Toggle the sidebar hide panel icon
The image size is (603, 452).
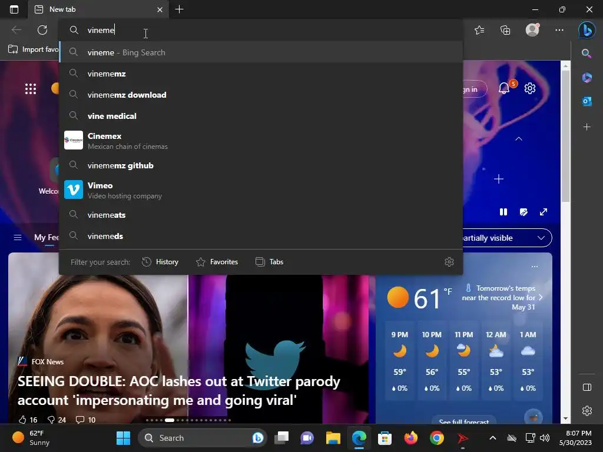coord(587,387)
